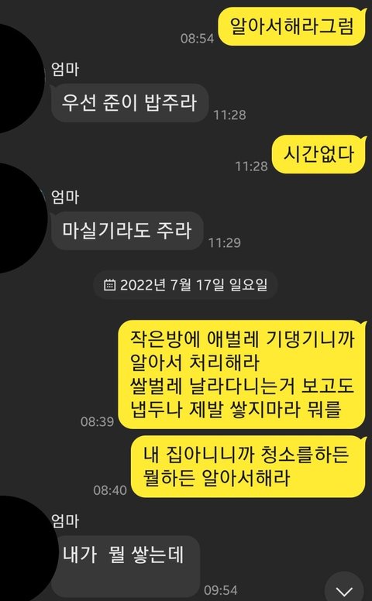Open profile picture next to 마실기라도 주라
Screen dimensions: 372x601
[19, 218]
